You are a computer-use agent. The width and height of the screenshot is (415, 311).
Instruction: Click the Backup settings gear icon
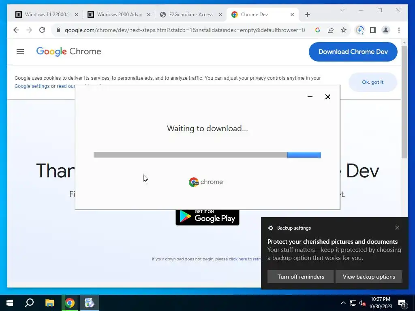coord(270,228)
